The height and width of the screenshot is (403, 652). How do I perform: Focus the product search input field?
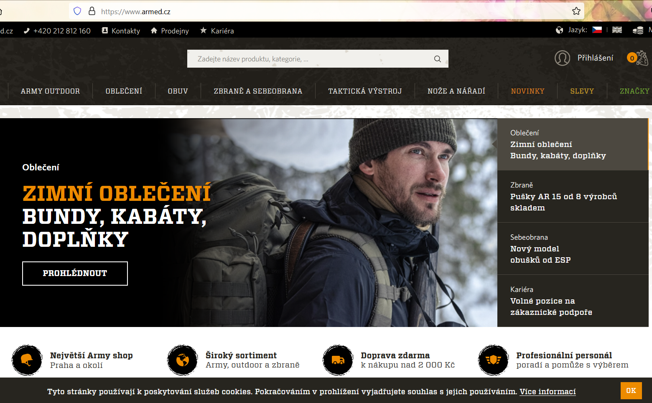click(x=309, y=59)
